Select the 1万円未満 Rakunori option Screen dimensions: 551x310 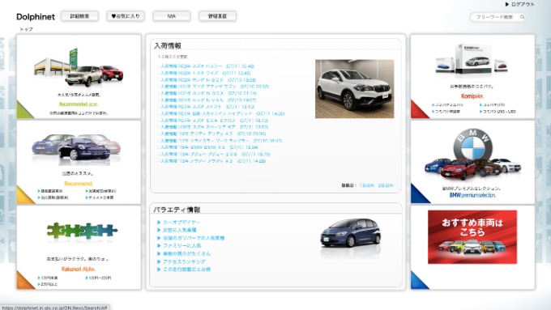click(49, 278)
